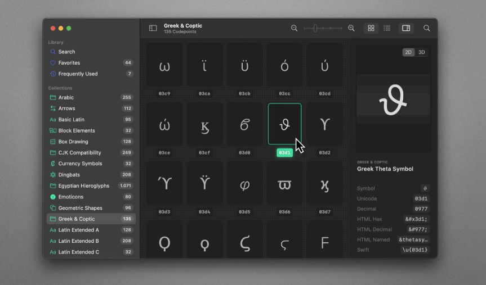
Task: Select 3D preview mode
Action: coord(422,52)
